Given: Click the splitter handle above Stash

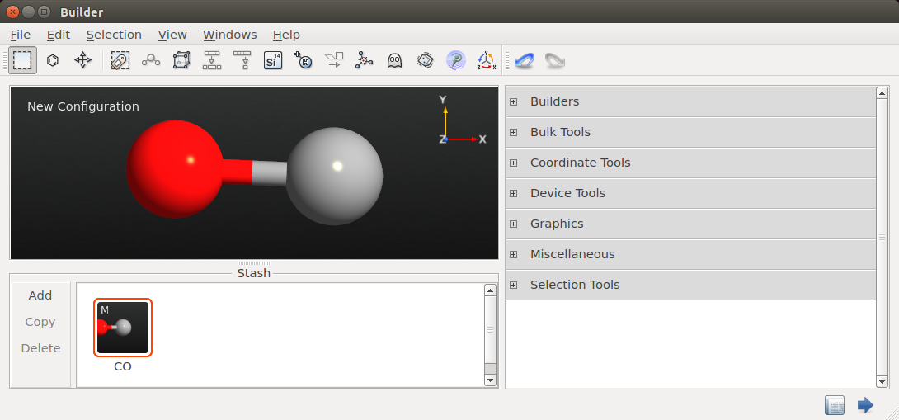Looking at the screenshot, I should tap(253, 262).
